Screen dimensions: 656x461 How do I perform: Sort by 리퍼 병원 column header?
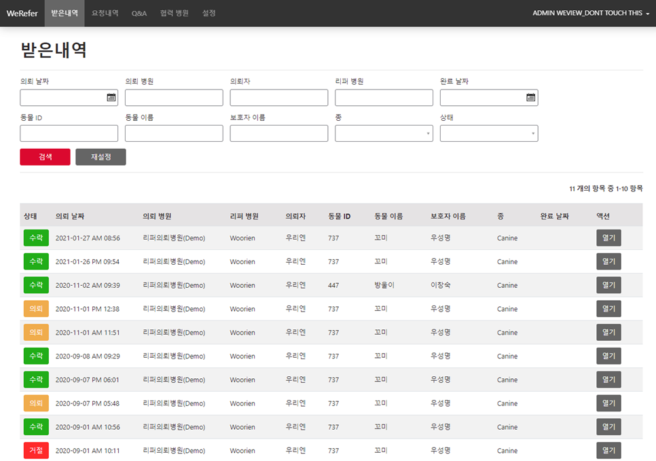coord(244,217)
